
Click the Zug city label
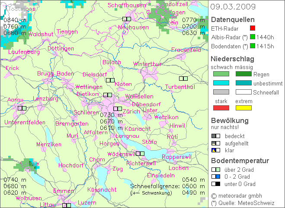(x=118, y=169)
